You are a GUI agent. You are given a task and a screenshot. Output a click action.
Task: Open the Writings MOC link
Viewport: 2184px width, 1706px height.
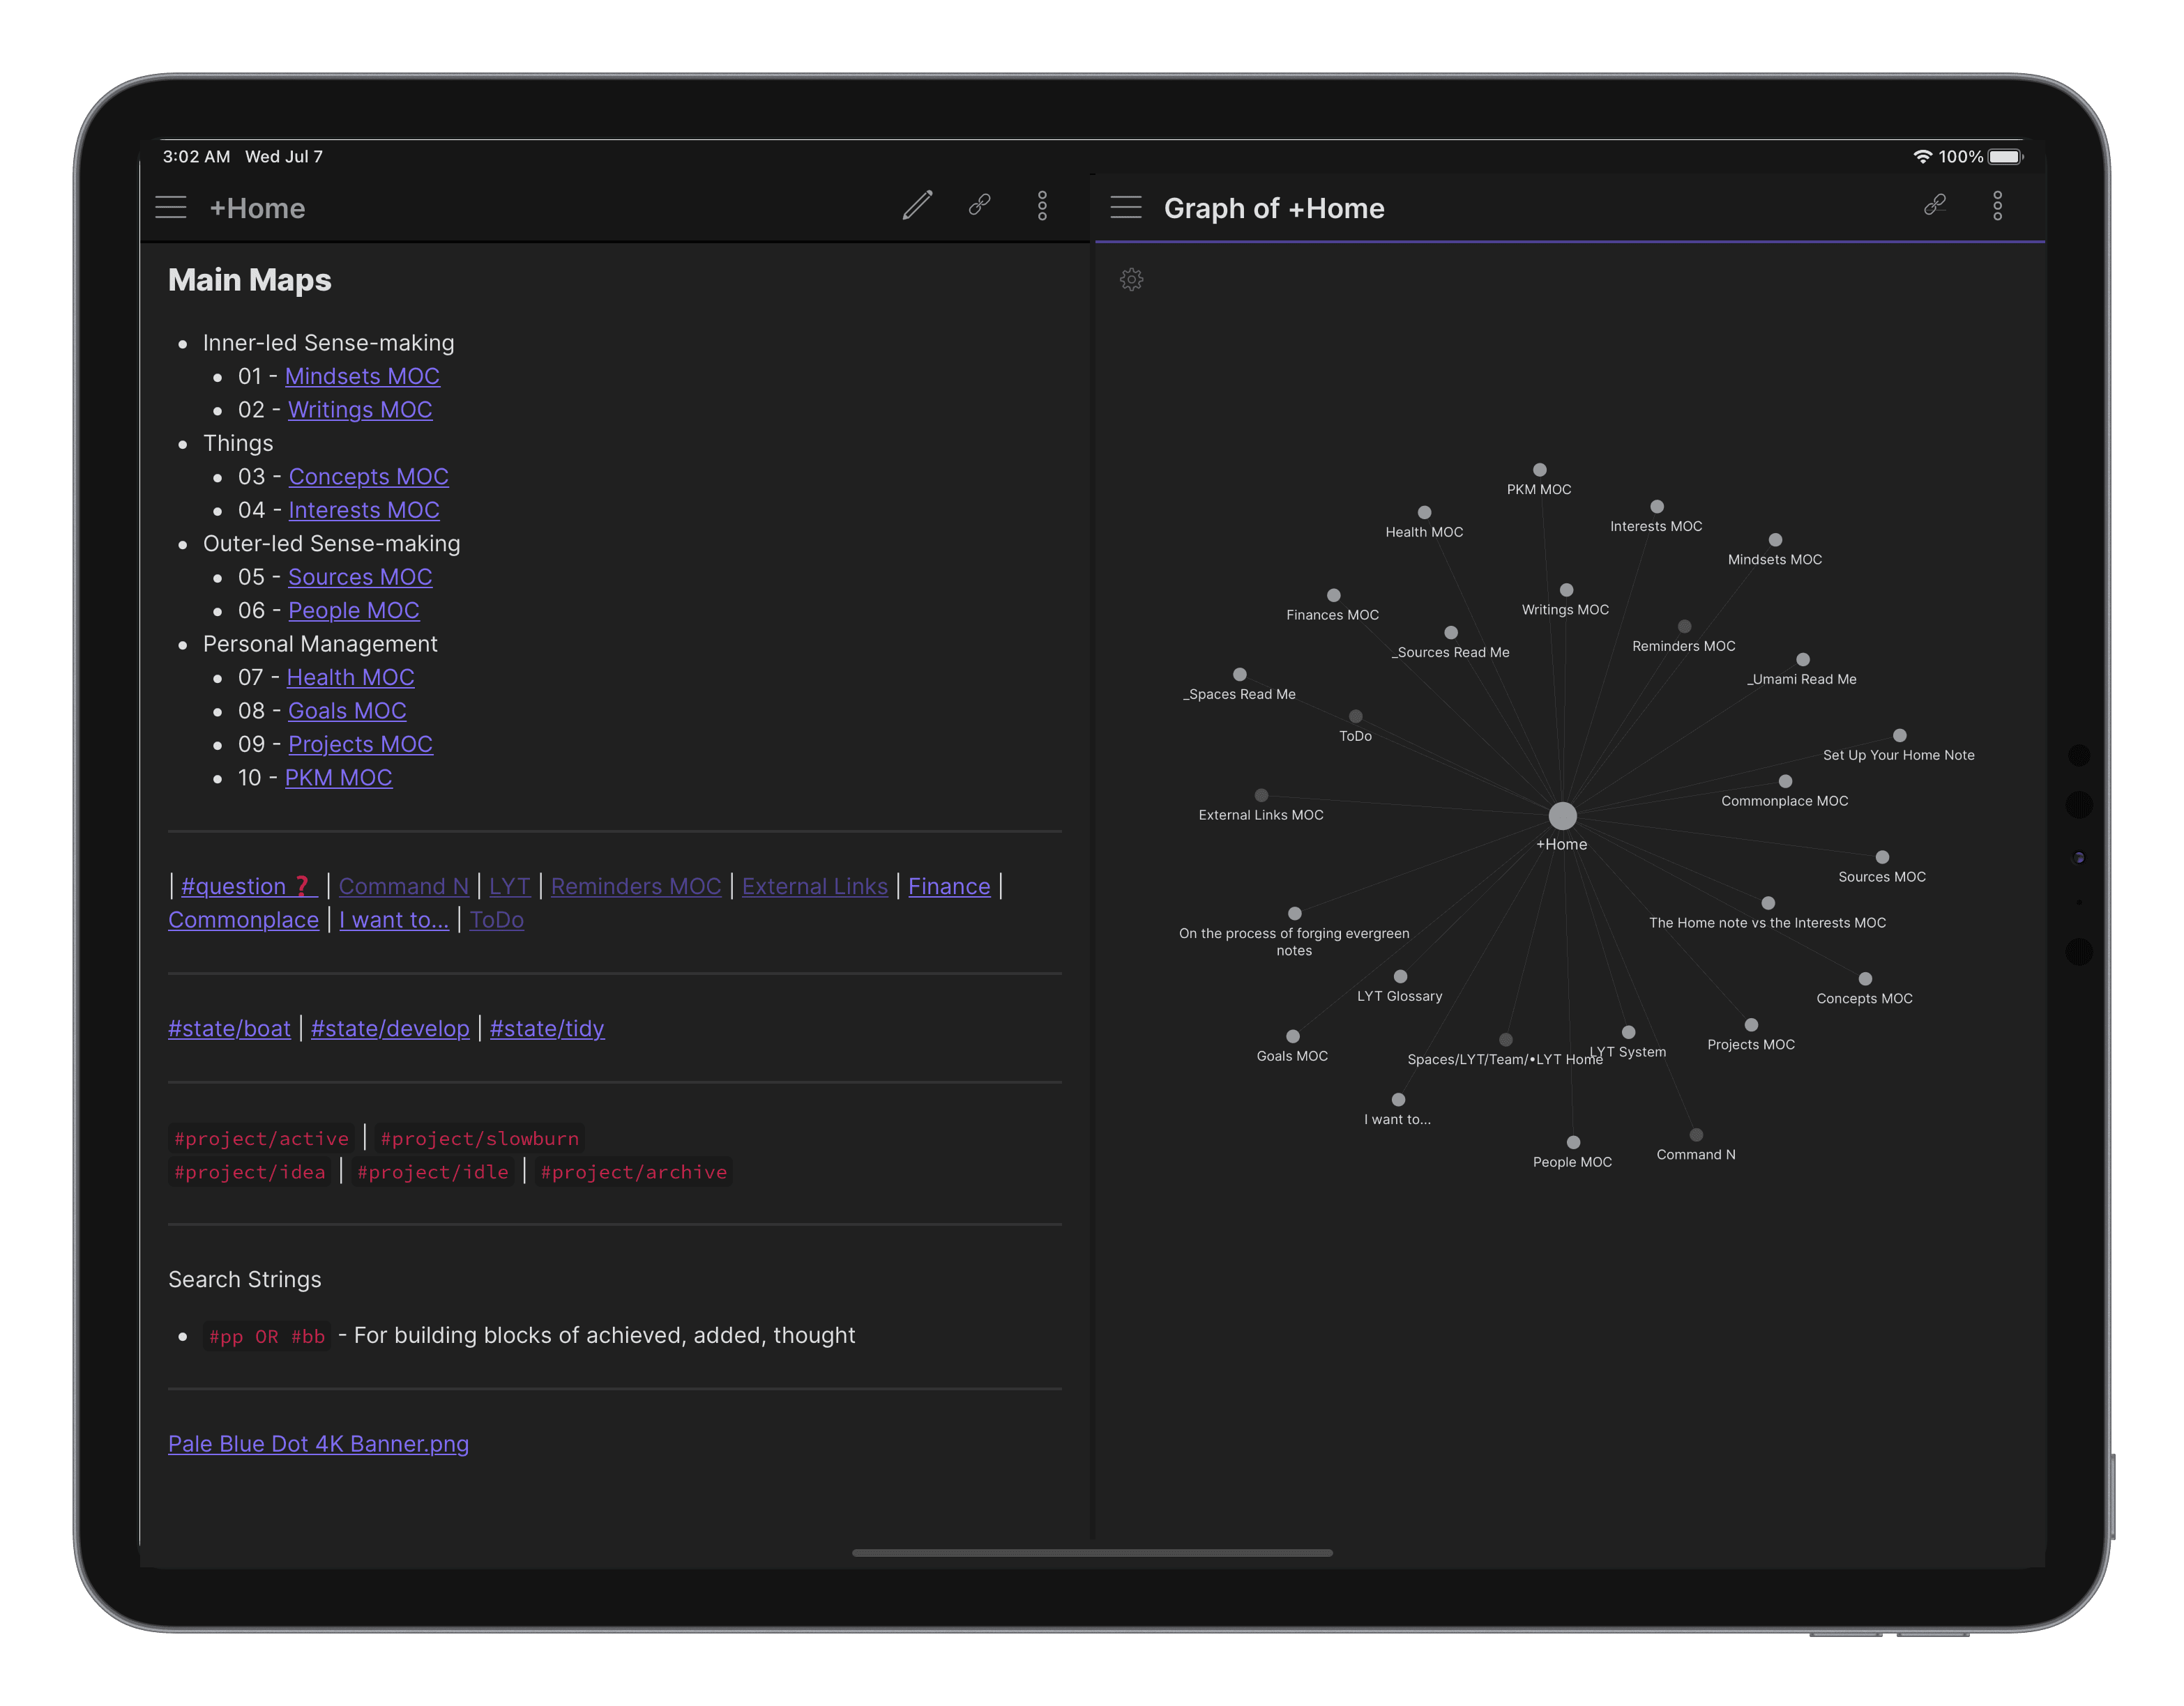(x=360, y=410)
